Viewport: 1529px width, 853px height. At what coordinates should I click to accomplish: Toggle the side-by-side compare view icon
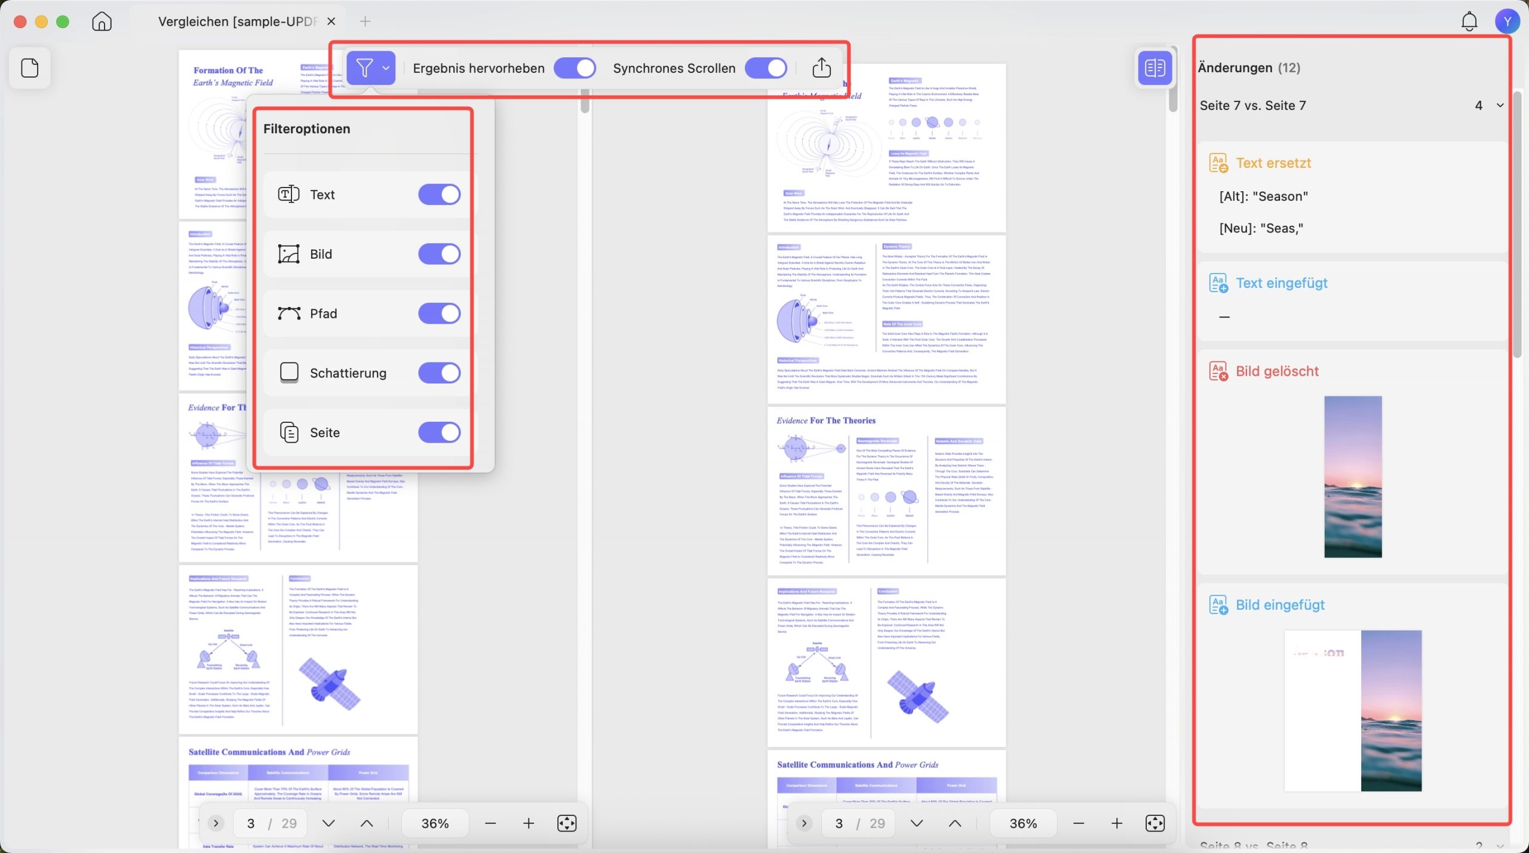[x=1155, y=68]
